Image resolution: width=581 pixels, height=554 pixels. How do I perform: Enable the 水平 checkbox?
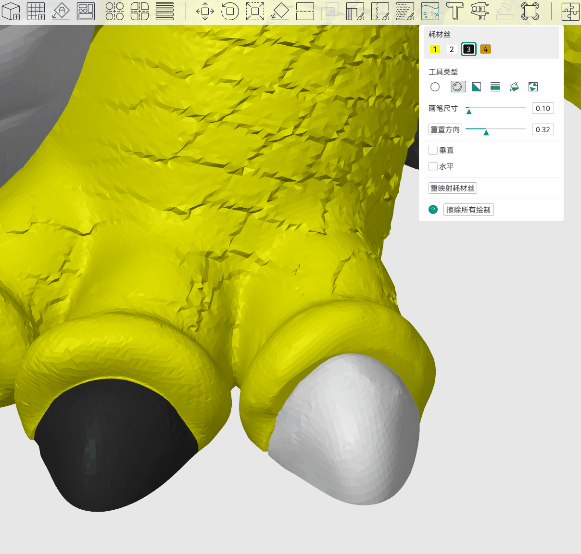(433, 166)
